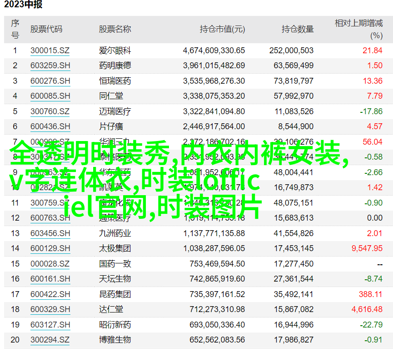Click the 持仓数量 column header
Viewport: 393px width, 353px height.
coord(298,30)
